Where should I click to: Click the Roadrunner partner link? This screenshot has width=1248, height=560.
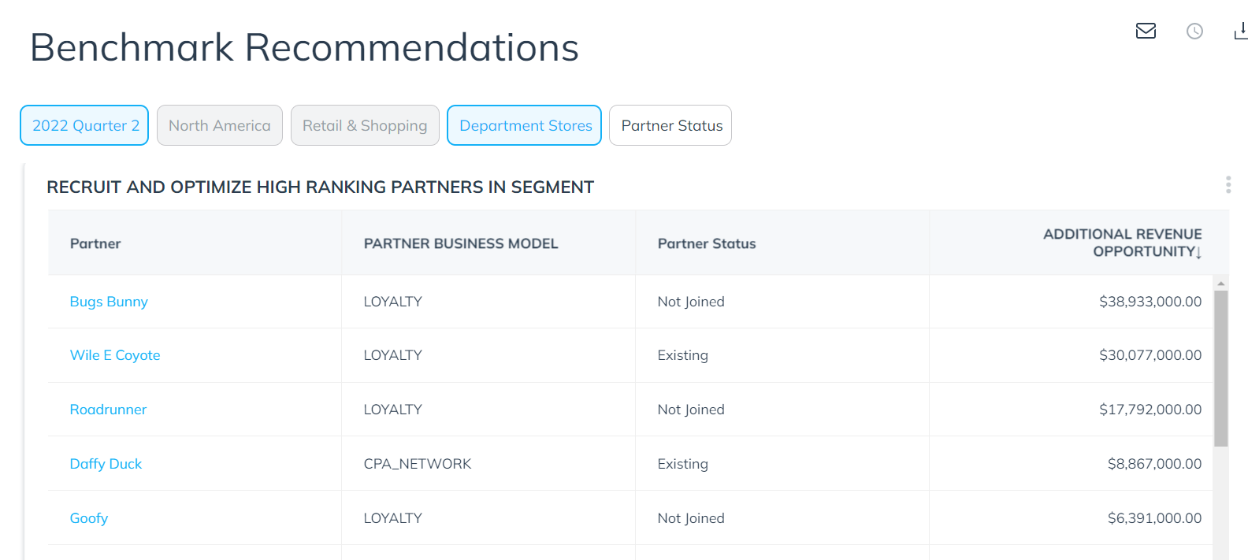[x=108, y=410]
